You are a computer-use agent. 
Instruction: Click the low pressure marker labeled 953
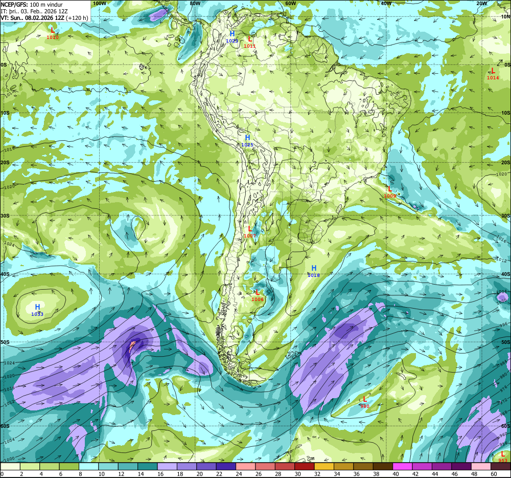(502, 457)
